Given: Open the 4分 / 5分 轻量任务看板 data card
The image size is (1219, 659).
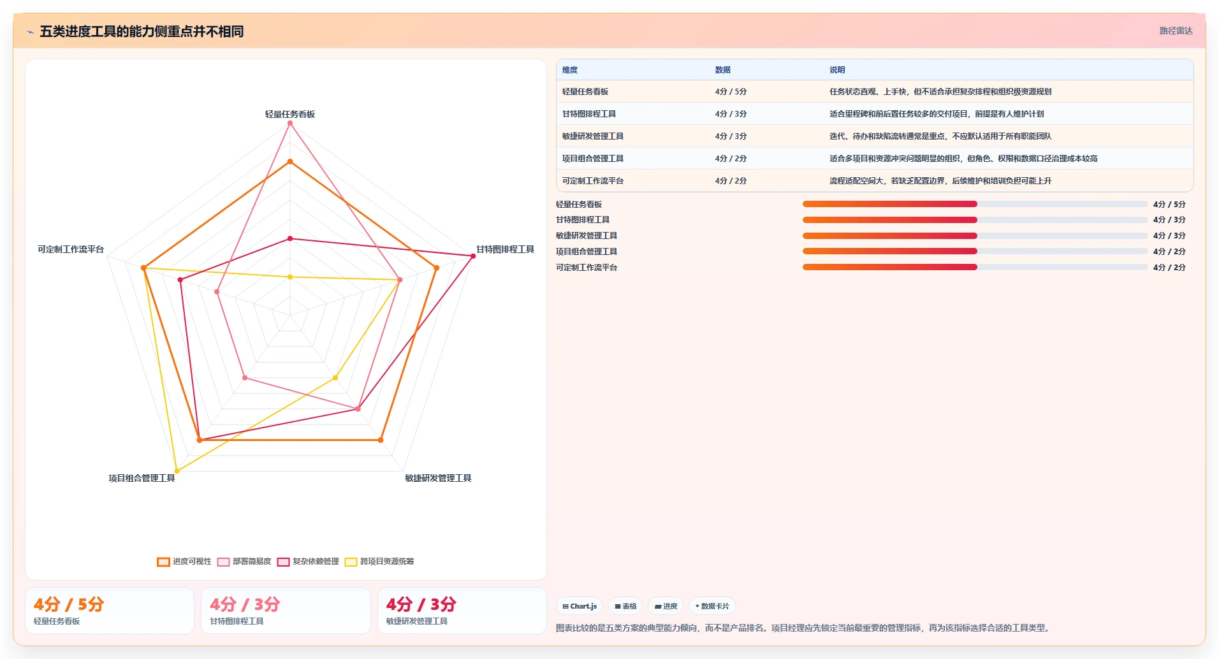Looking at the screenshot, I should coord(110,611).
